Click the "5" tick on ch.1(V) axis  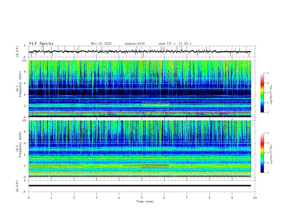click(25, 46)
